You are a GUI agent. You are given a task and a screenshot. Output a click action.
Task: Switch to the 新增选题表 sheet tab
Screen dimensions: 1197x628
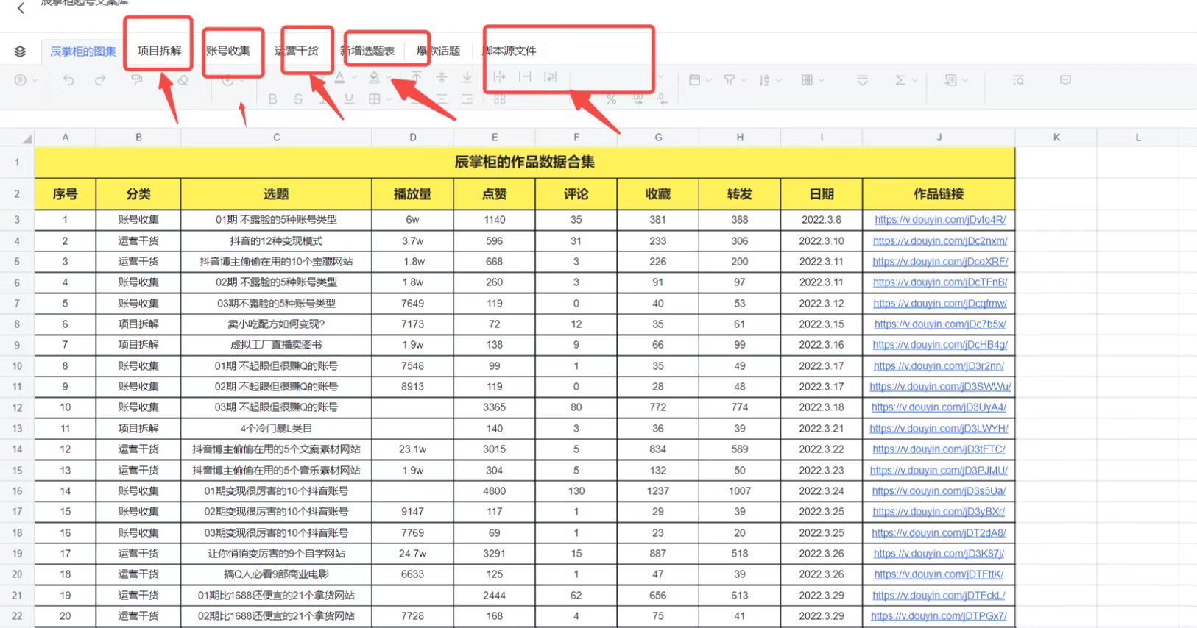(367, 51)
